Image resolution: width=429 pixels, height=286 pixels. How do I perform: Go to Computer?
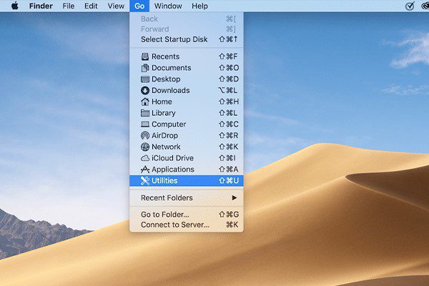click(187, 124)
